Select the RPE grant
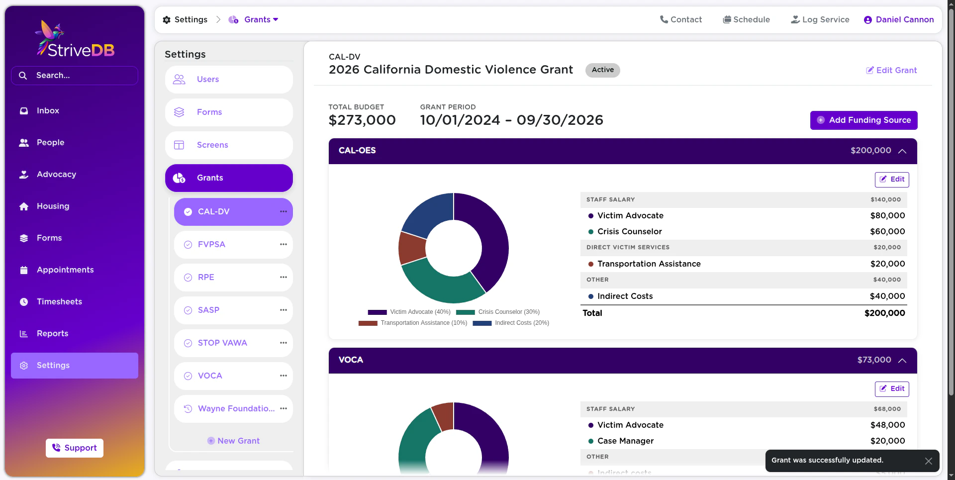 [233, 278]
